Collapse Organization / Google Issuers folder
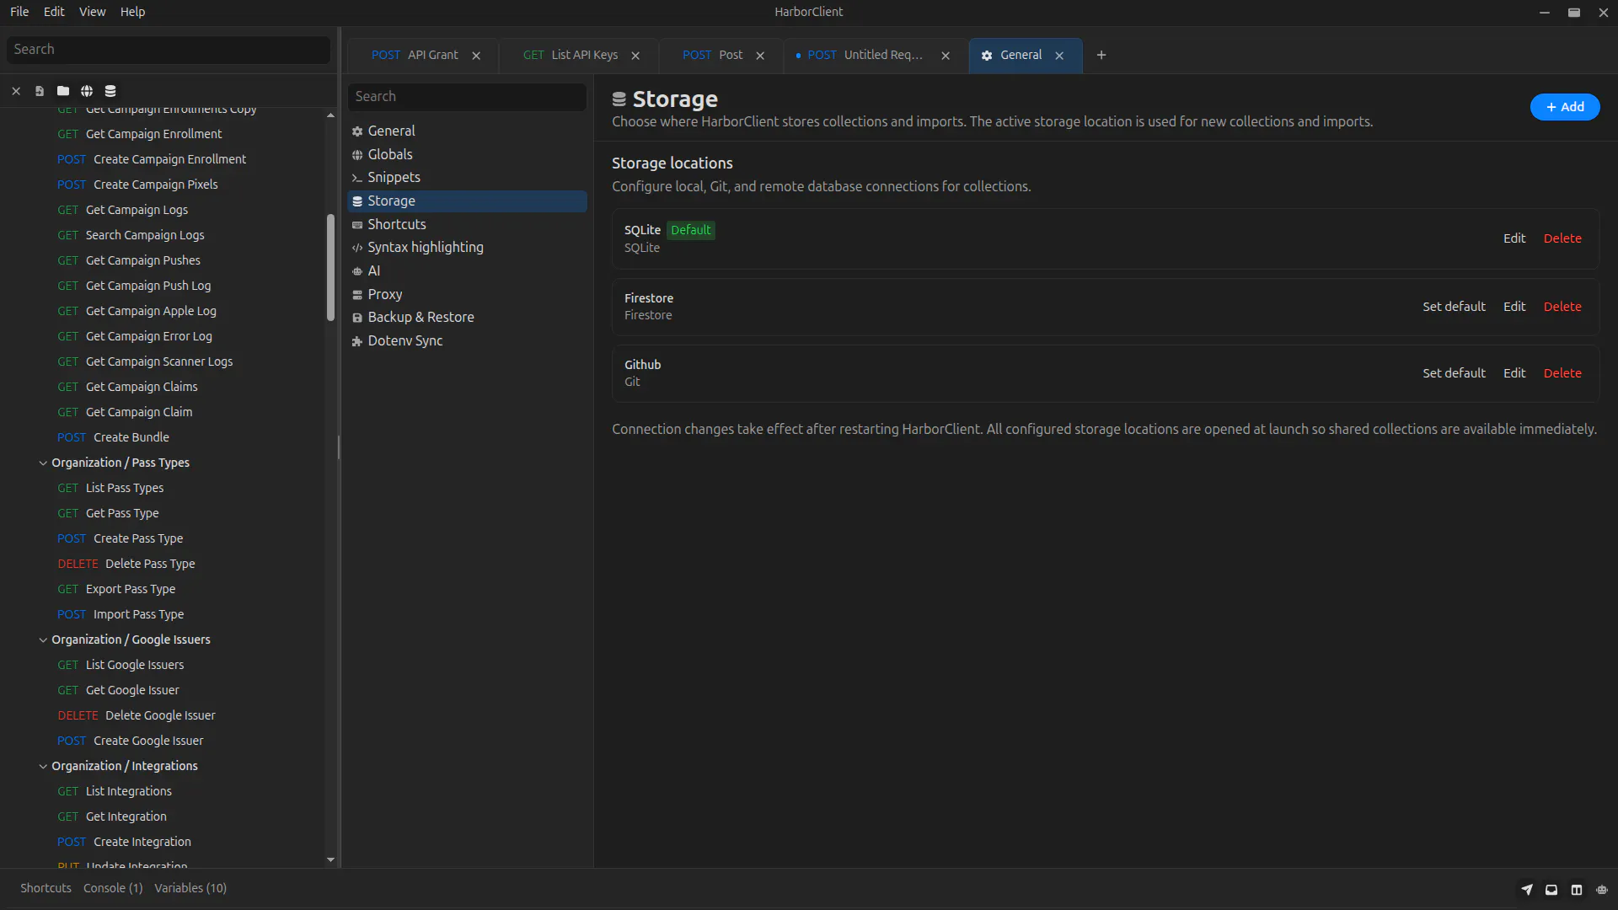The width and height of the screenshot is (1618, 910). tap(43, 640)
